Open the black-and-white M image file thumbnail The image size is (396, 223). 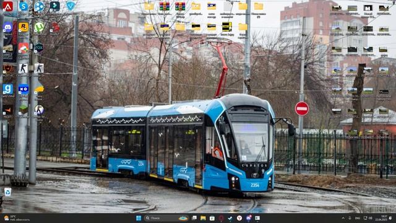click(368, 8)
